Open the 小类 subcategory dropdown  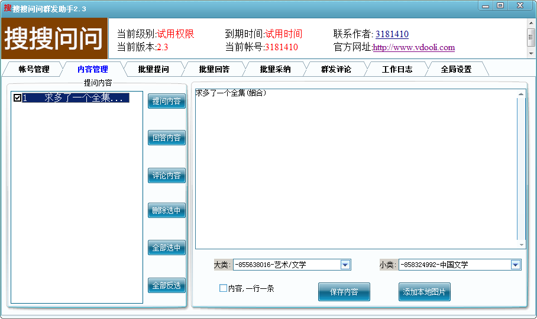coord(515,265)
